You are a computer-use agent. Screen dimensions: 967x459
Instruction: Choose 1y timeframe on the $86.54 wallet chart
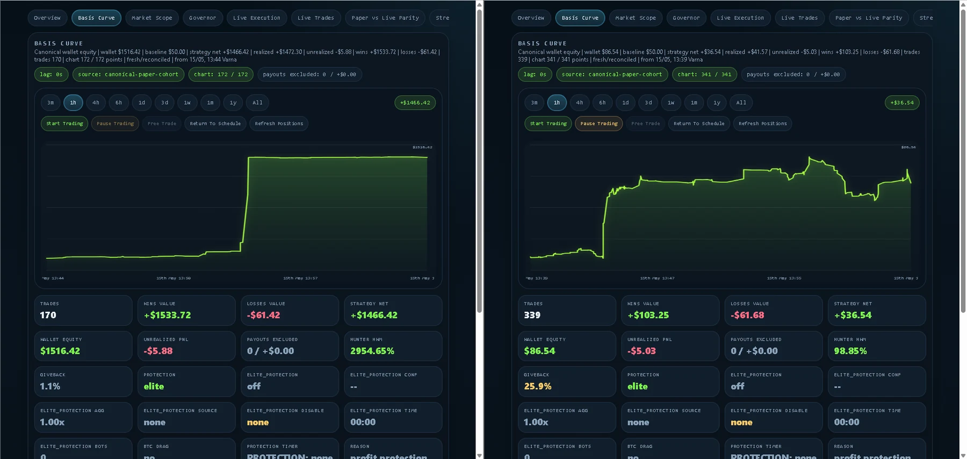click(x=717, y=103)
